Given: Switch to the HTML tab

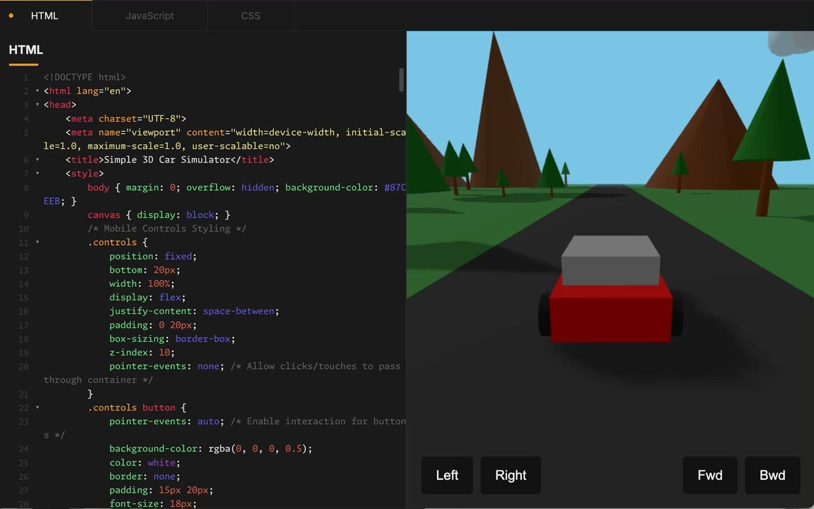Looking at the screenshot, I should tap(46, 16).
